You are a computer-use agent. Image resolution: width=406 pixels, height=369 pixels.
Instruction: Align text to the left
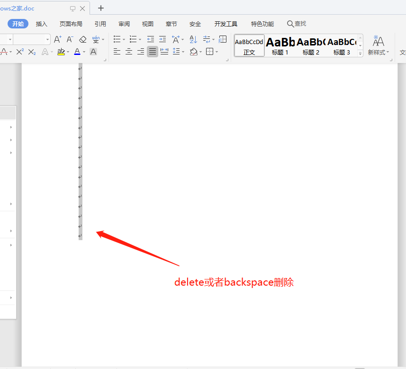tap(117, 52)
